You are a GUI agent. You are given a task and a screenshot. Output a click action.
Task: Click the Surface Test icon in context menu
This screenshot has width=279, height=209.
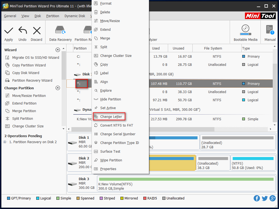click(x=96, y=151)
